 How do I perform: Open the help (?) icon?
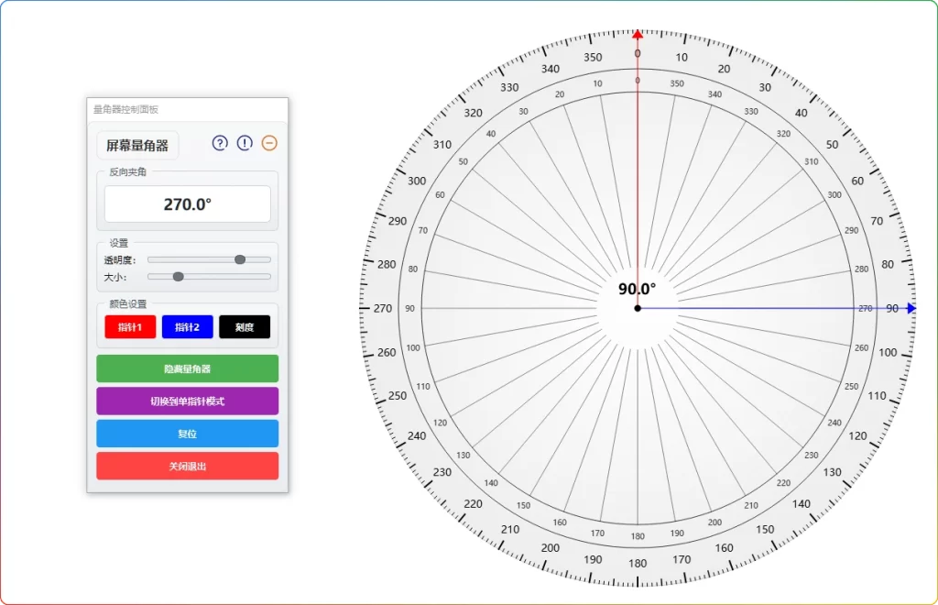tap(220, 144)
